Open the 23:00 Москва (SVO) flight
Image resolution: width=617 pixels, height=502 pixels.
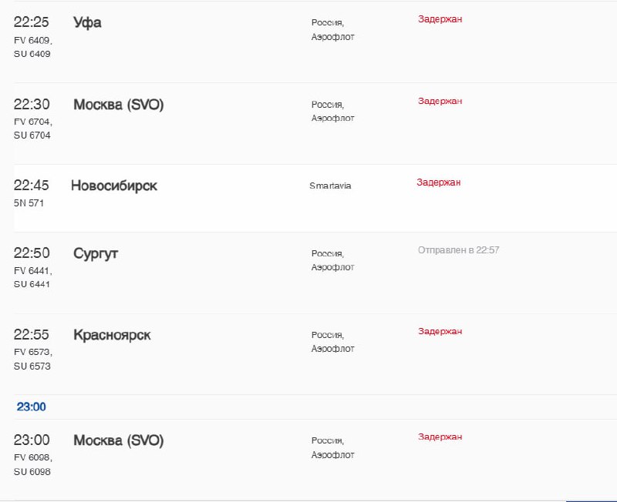click(118, 440)
